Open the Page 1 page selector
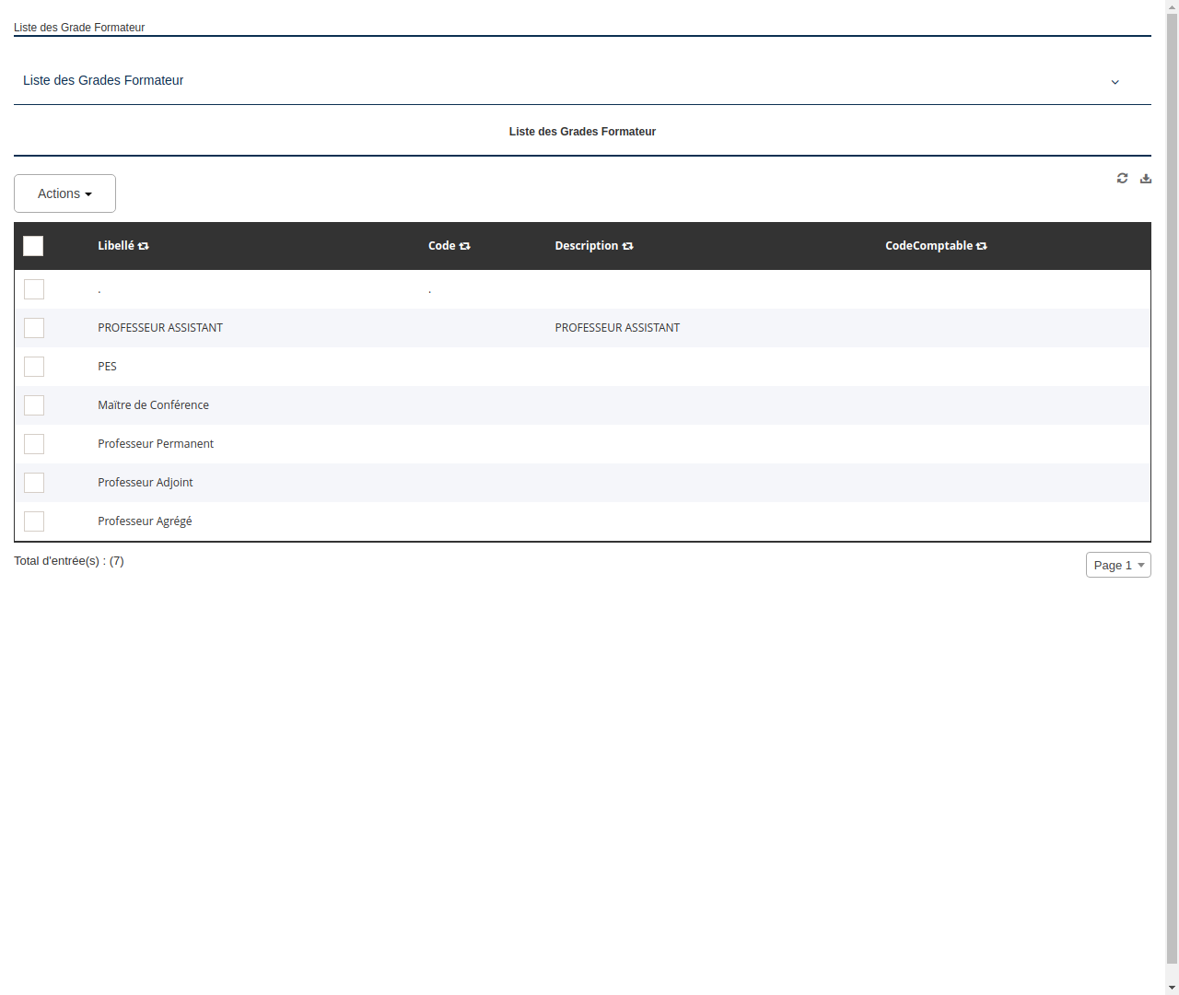The image size is (1179, 995). click(x=1118, y=565)
